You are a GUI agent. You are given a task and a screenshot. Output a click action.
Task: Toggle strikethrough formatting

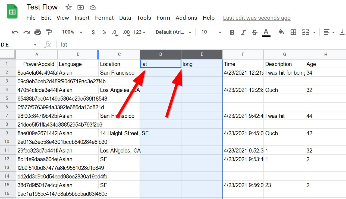coord(254,32)
